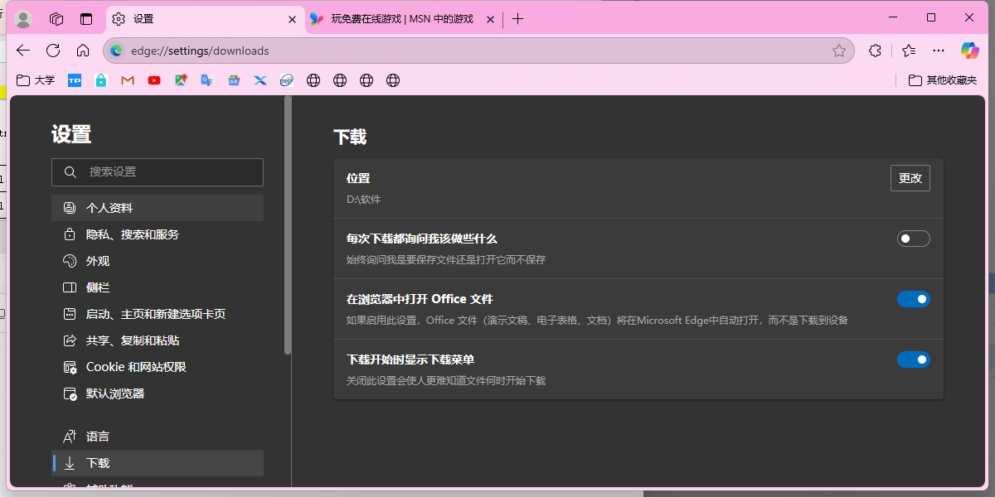Click the Extensions puzzle icon
The height and width of the screenshot is (497, 995).
tap(875, 51)
